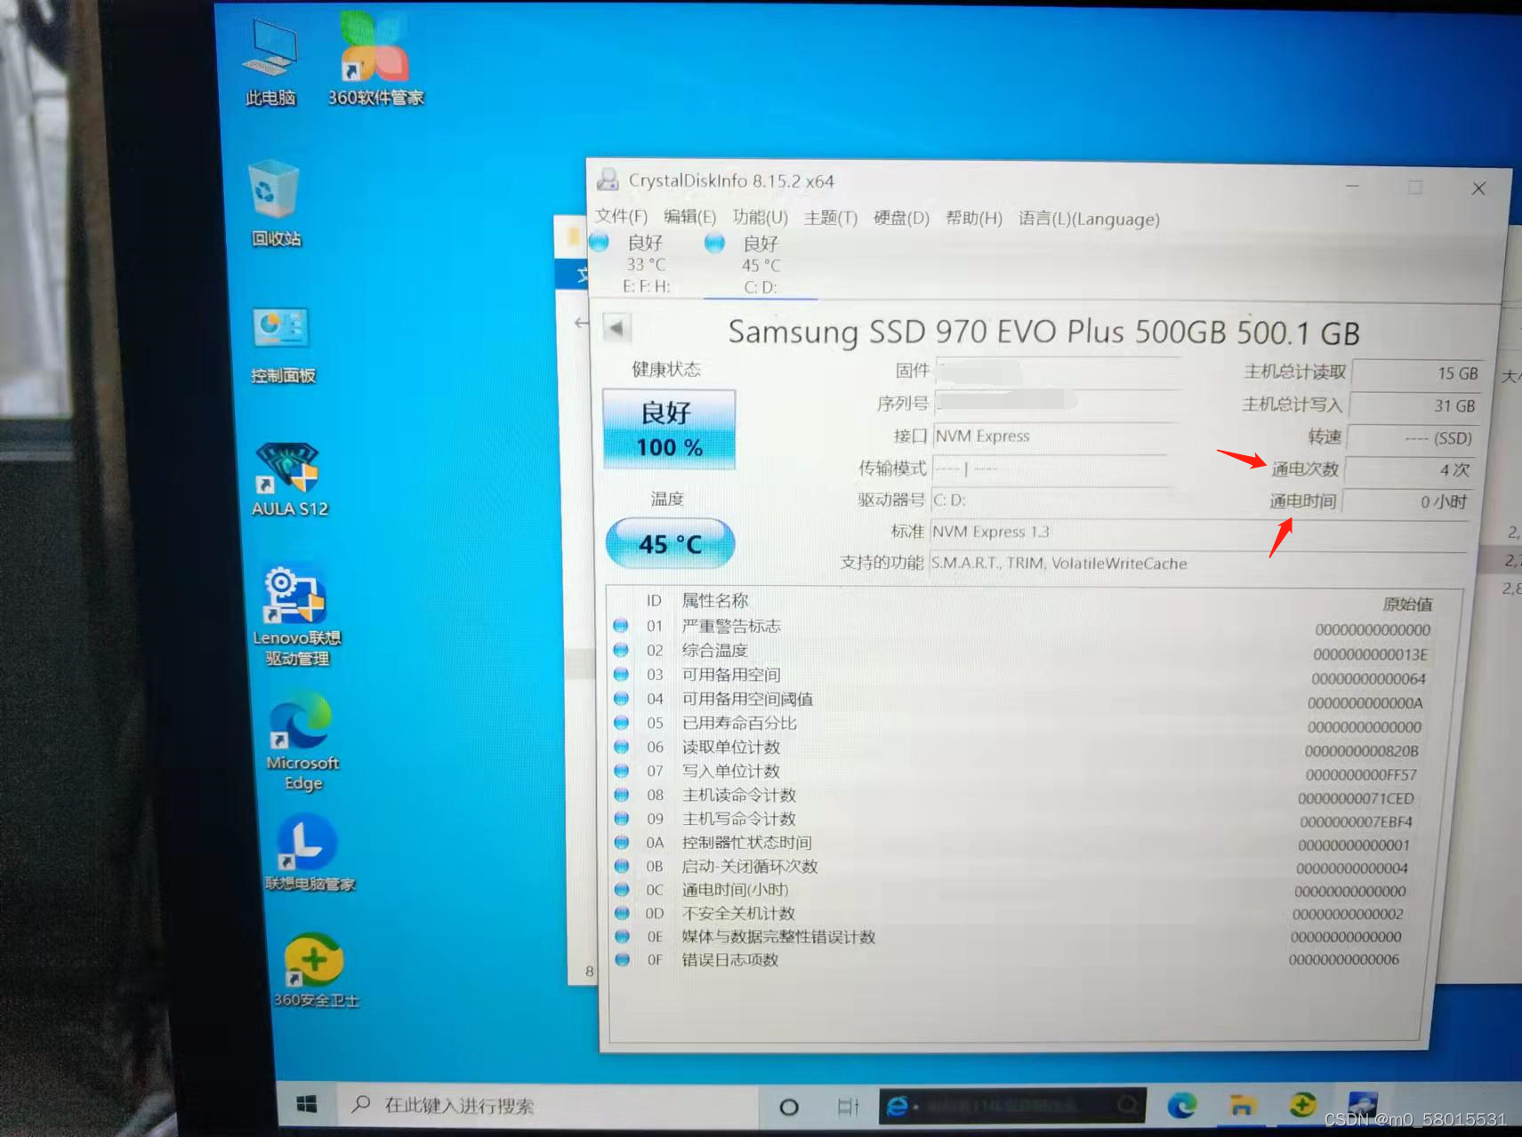
Task: Select the 04 可用备用空间阈值 row
Action: (x=1020, y=700)
